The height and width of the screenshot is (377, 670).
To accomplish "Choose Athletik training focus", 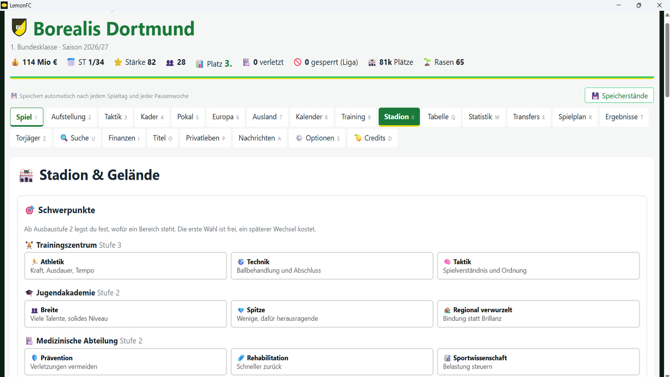I will pyautogui.click(x=126, y=266).
